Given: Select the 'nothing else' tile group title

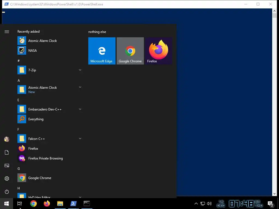Looking at the screenshot, I should (97, 32).
